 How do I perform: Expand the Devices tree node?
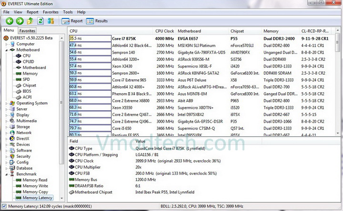pyautogui.click(x=6, y=144)
